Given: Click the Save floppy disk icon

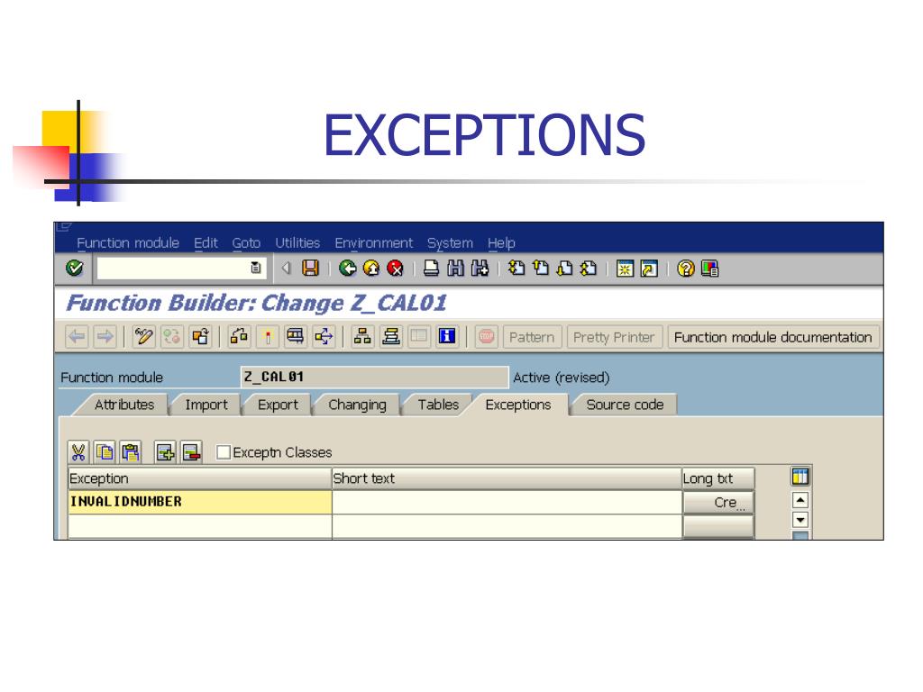Looking at the screenshot, I should pyautogui.click(x=310, y=269).
